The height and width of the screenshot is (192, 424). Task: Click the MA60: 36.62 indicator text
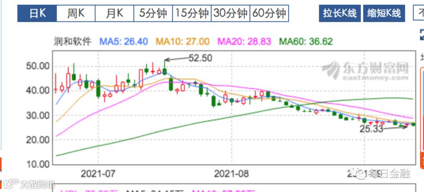coord(306,42)
